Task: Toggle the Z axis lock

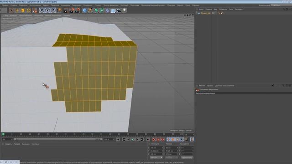Action: tap(53, 10)
